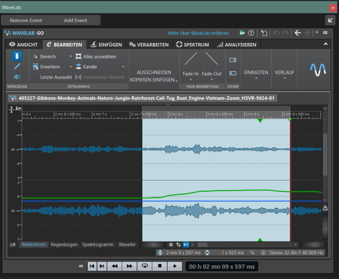
Task: Click the green marker triangle on the ruler
Action: coord(260,121)
